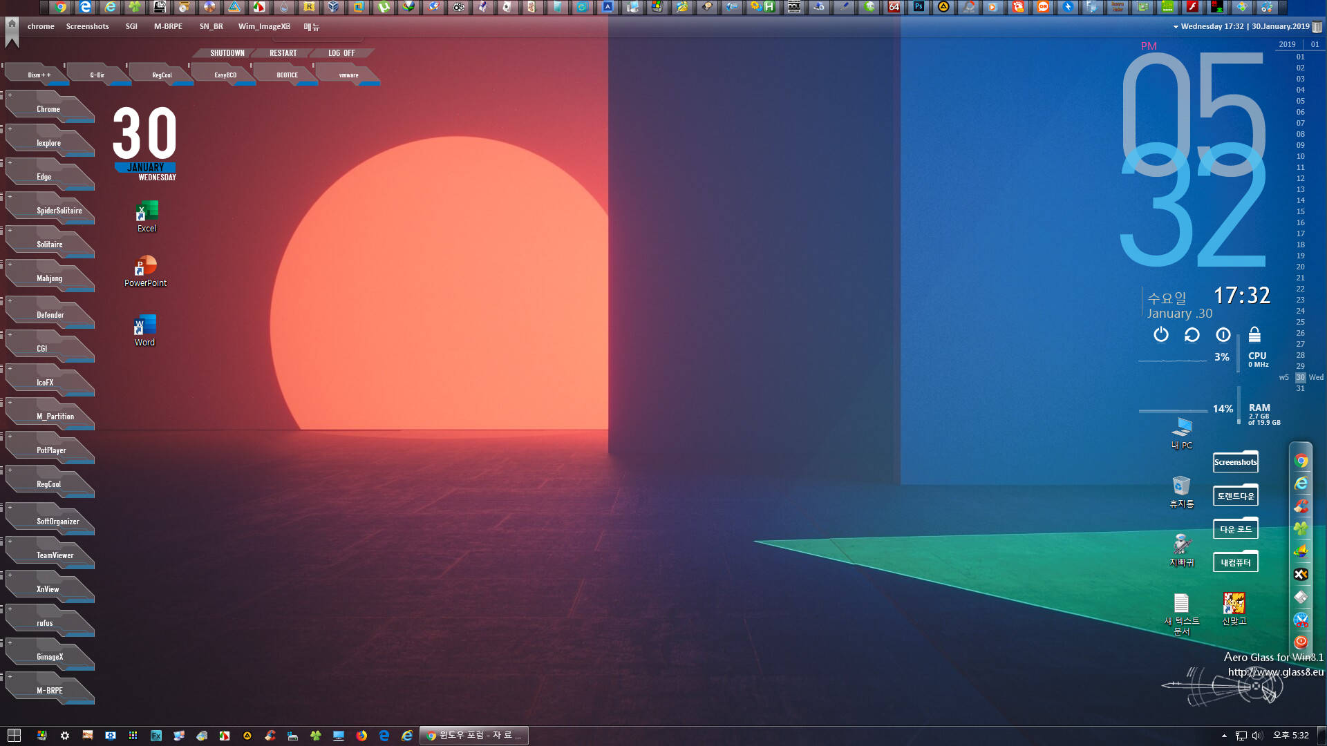Open 메뉴 item on top bar

tap(311, 27)
